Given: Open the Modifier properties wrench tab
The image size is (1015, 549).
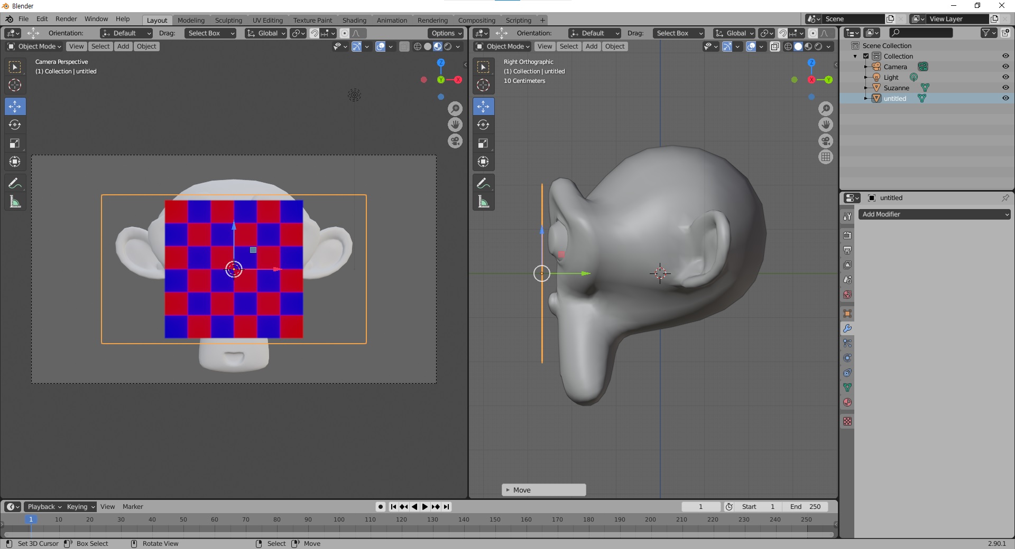Looking at the screenshot, I should pyautogui.click(x=847, y=328).
